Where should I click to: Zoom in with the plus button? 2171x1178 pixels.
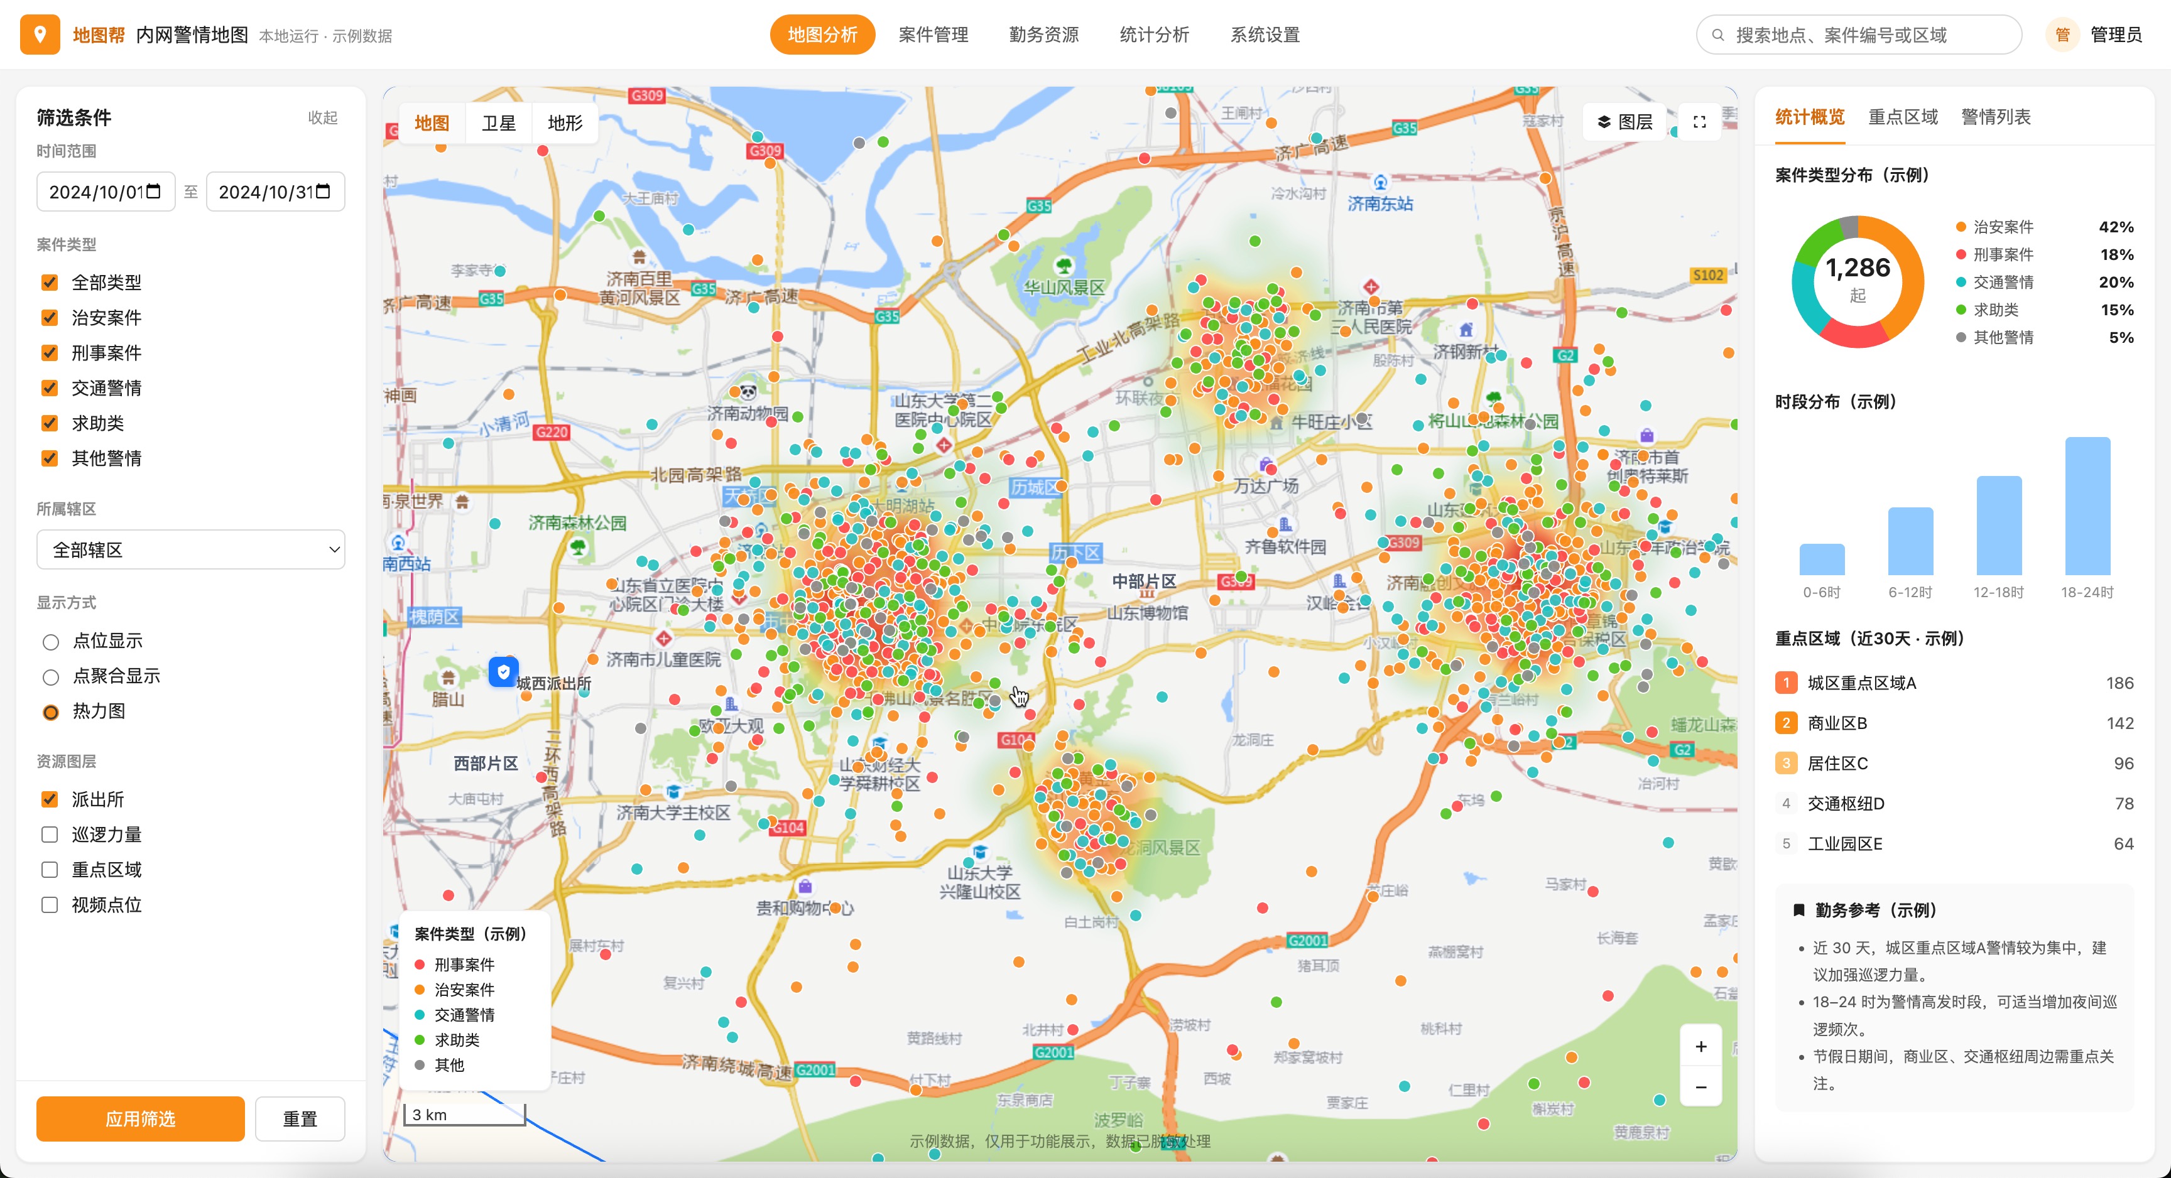[1700, 1046]
